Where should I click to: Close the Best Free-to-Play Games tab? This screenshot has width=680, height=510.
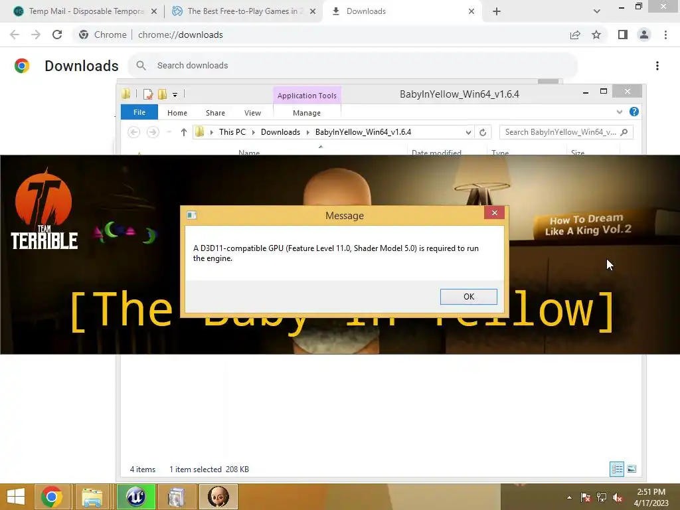click(x=313, y=11)
